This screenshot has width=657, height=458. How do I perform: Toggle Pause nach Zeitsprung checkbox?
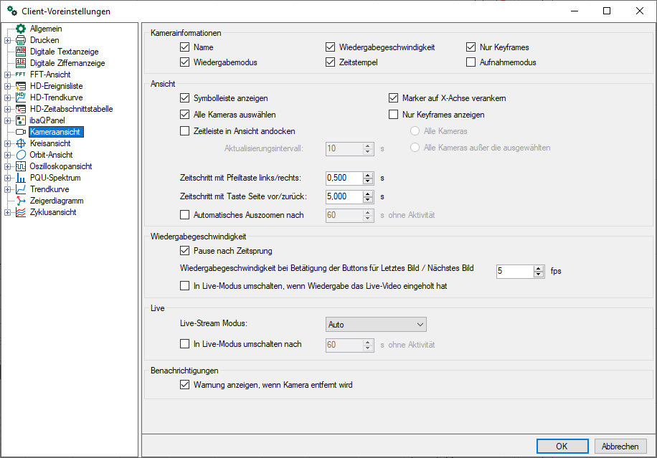coord(184,251)
